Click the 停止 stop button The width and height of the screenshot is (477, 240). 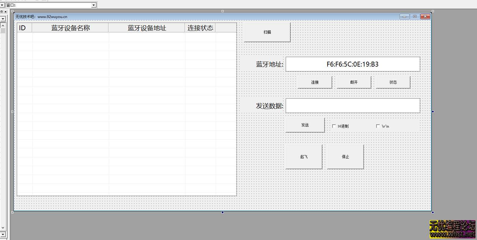[x=345, y=156]
